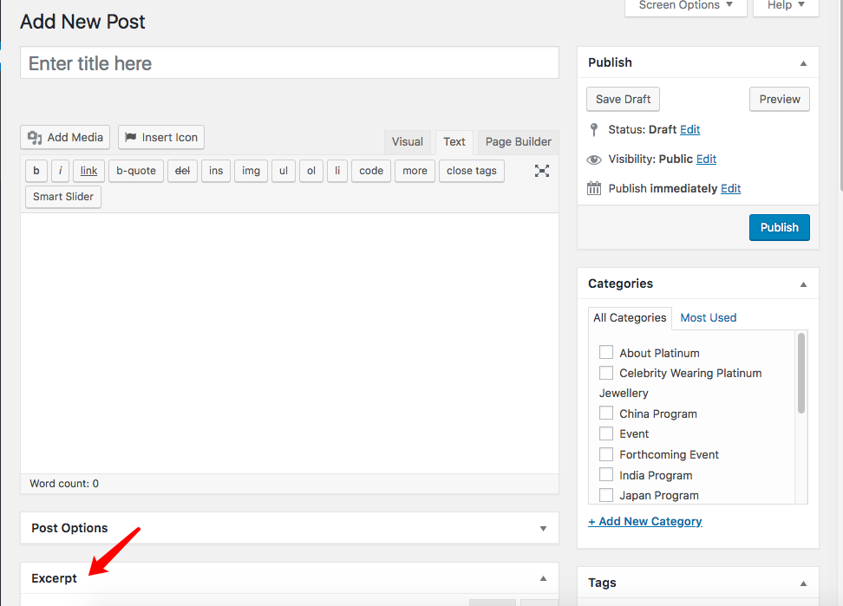
Task: Click the b-quote toolbar button
Action: [136, 171]
